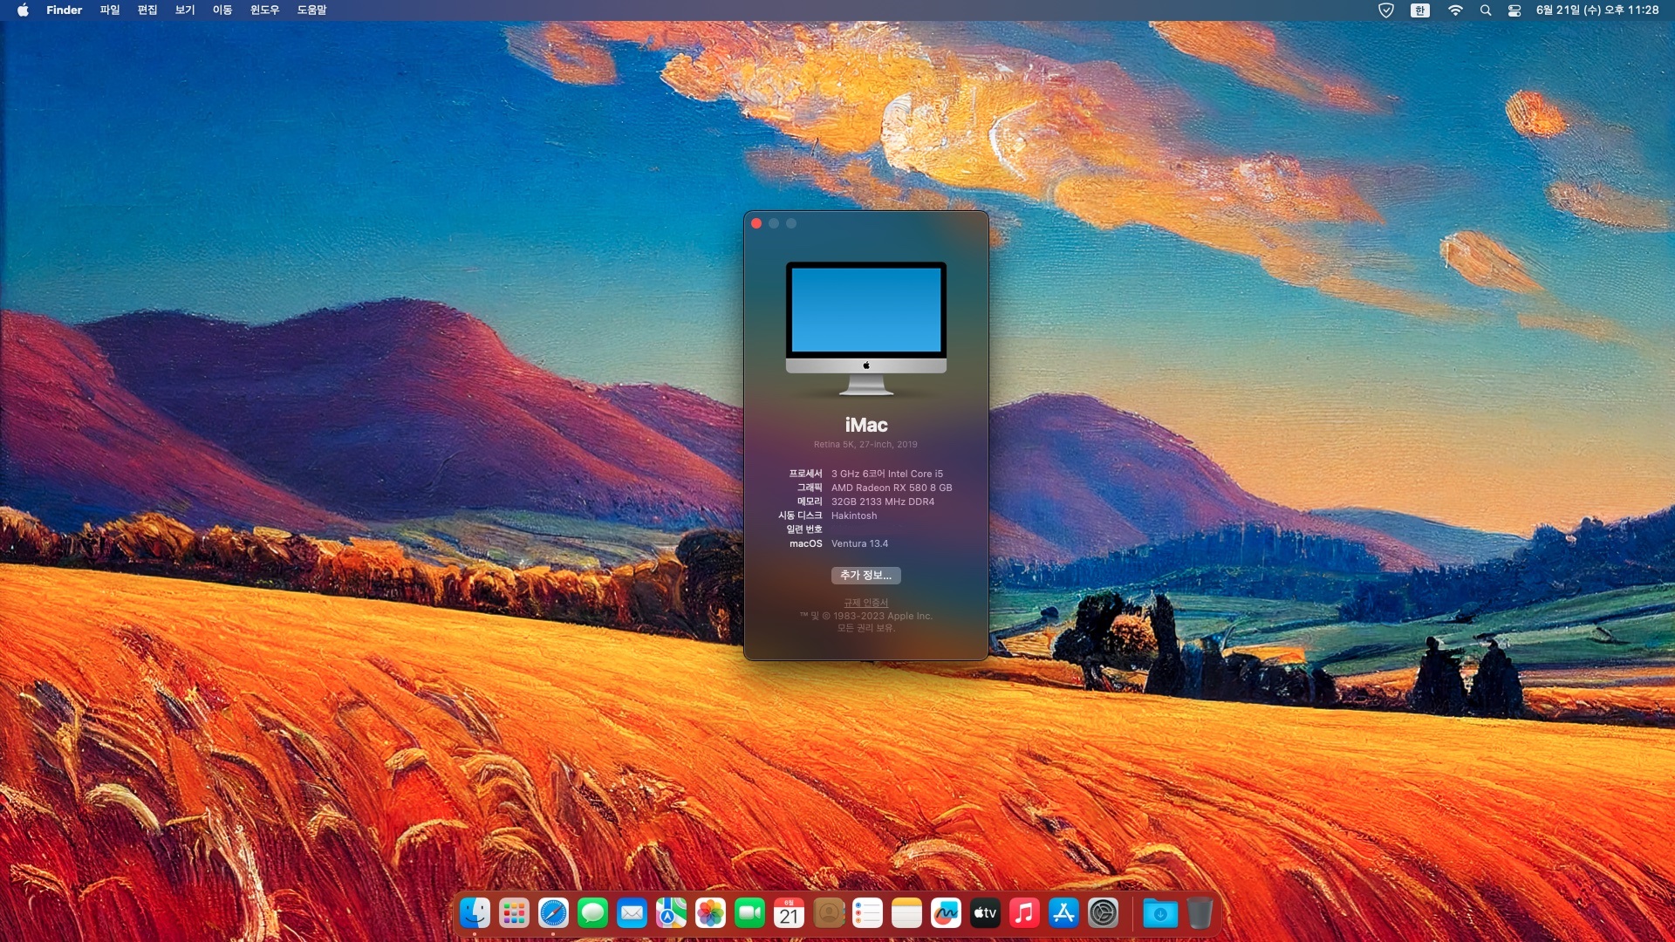The width and height of the screenshot is (1675, 942).
Task: Click the 일련 번호 label
Action: [803, 529]
